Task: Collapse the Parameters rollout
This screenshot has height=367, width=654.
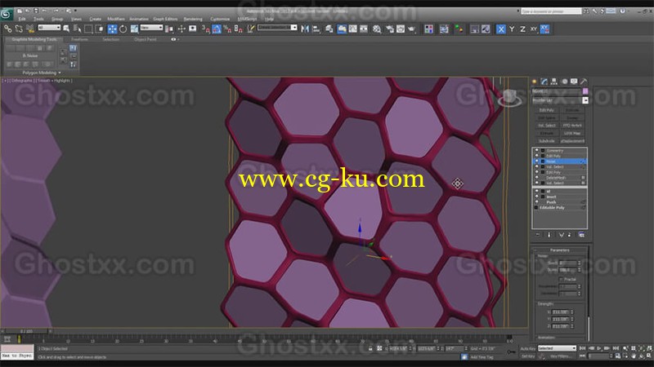Action: click(560, 250)
